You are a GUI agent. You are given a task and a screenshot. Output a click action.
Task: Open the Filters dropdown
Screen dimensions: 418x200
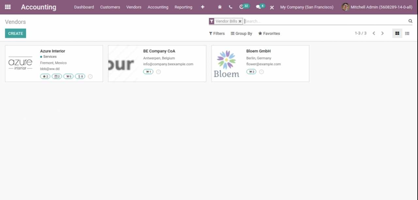tap(217, 33)
